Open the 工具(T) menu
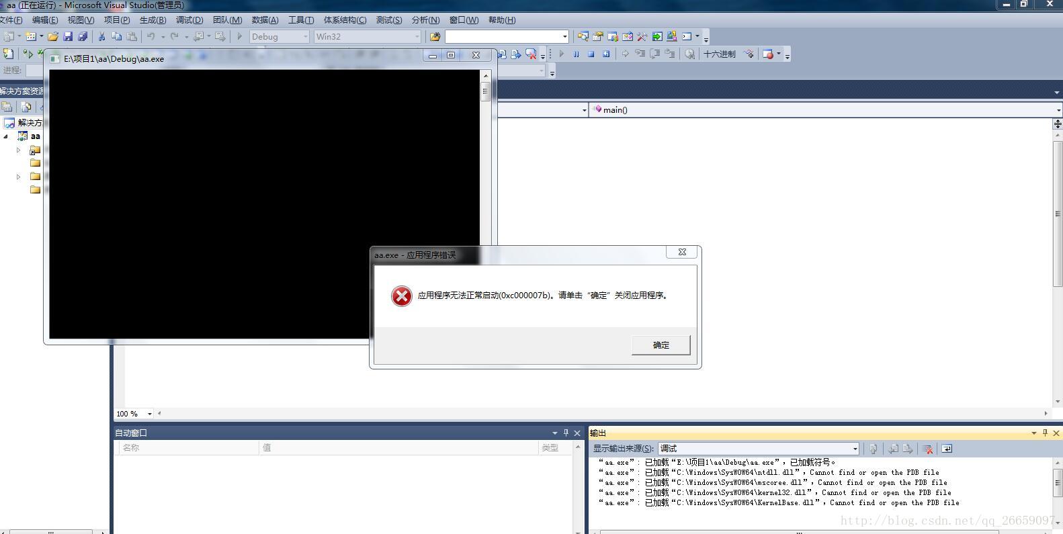Image resolution: width=1063 pixels, height=534 pixels. (x=301, y=19)
